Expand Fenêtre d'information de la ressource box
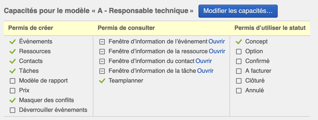Screen dimensions: 318x120 click(x=102, y=52)
